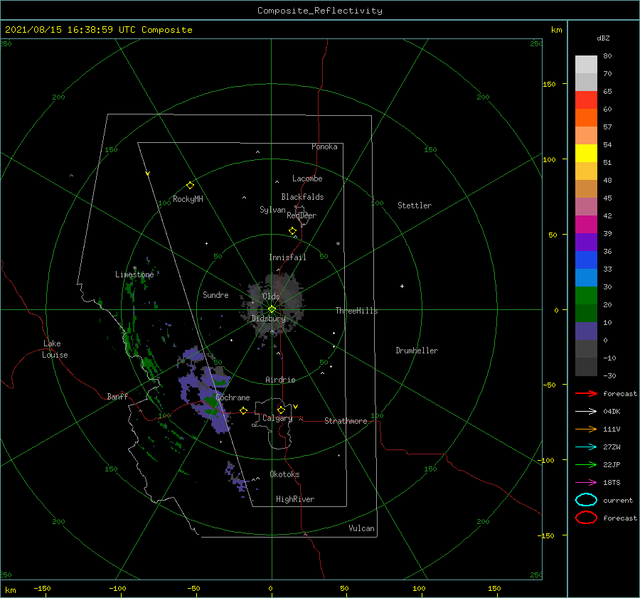Select the magenta 18TS arrow icon

(x=586, y=483)
